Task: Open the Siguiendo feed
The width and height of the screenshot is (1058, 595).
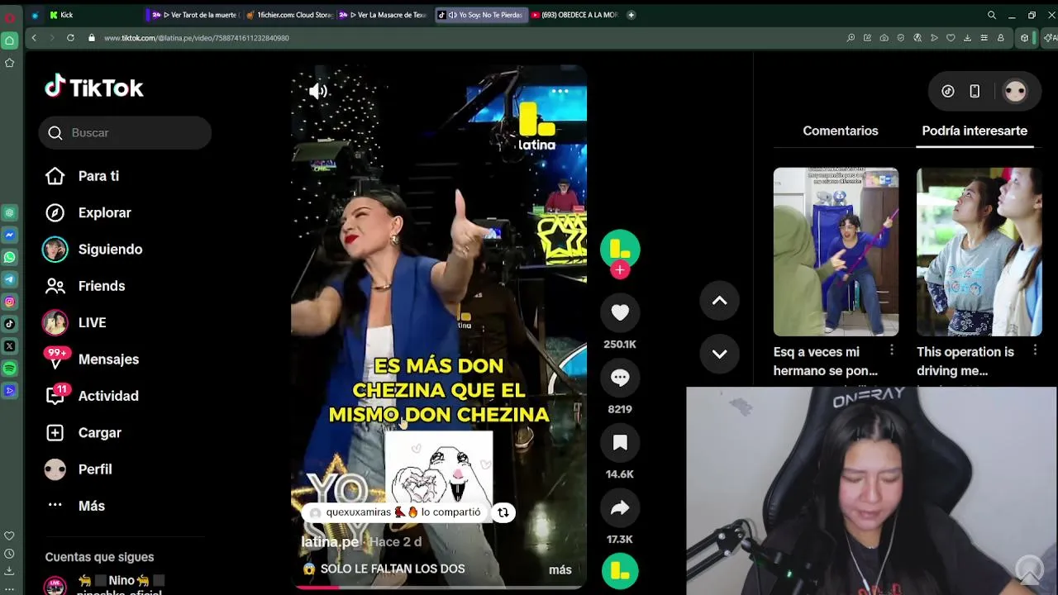Action: point(110,249)
